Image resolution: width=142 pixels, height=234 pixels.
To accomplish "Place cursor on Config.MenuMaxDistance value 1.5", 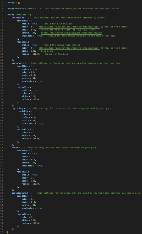I will coord(39,9).
